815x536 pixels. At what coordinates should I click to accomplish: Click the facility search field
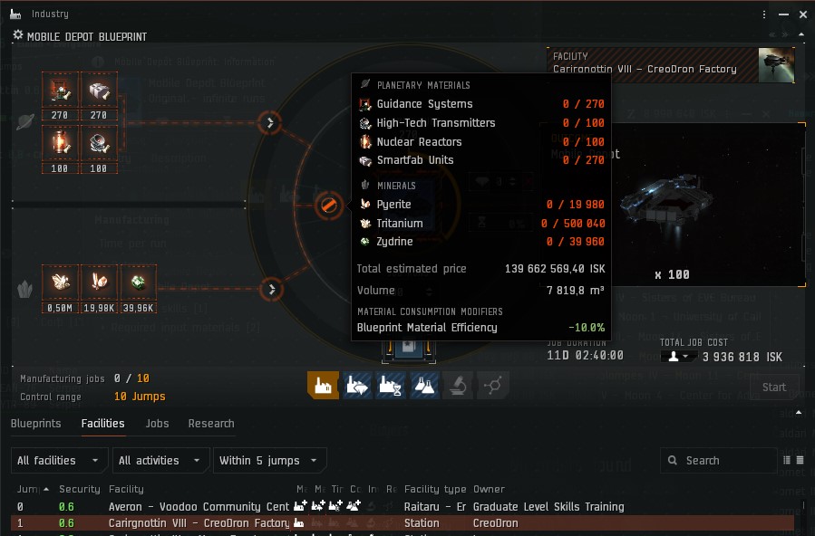[x=719, y=460]
